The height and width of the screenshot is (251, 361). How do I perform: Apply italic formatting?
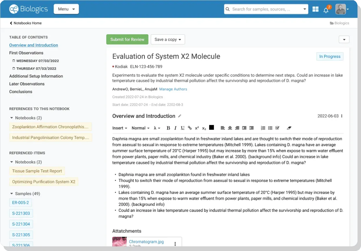175,128
